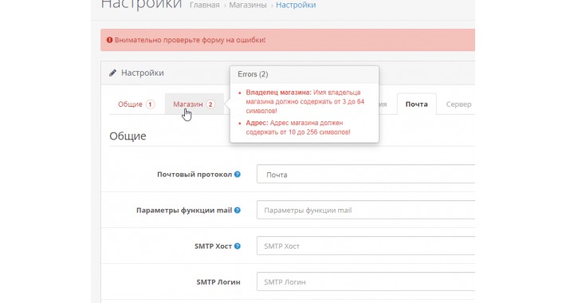Show help icon next to SMTP Хост
This screenshot has width=566, height=303.
[237, 246]
